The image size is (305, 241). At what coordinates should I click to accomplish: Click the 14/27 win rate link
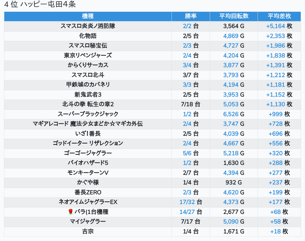click(x=187, y=212)
